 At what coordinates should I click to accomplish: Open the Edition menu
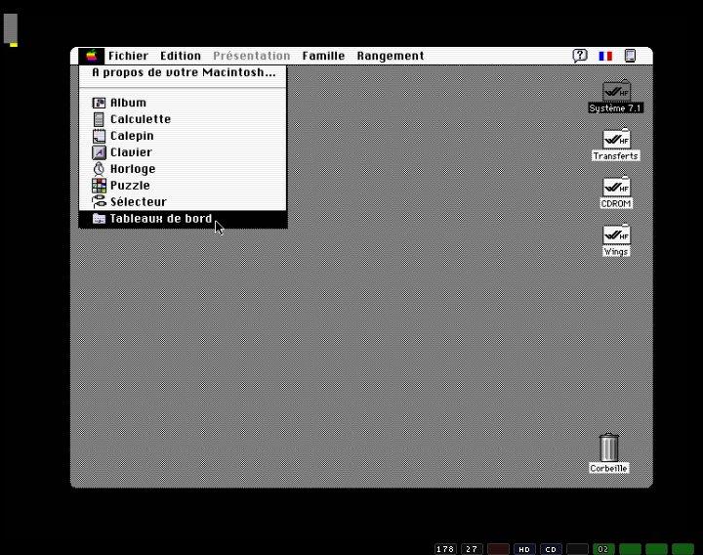pos(181,56)
